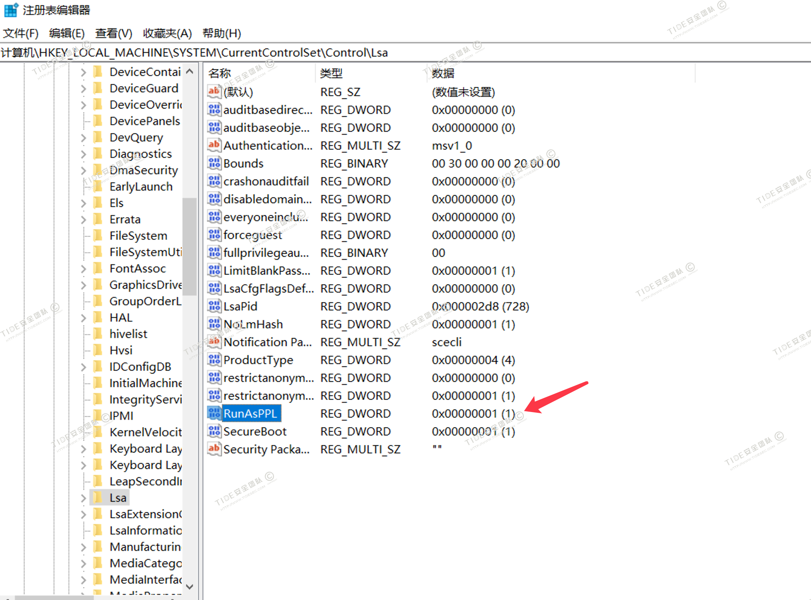Image resolution: width=811 pixels, height=600 pixels.
Task: Expand the HAL registry key
Action: point(83,318)
